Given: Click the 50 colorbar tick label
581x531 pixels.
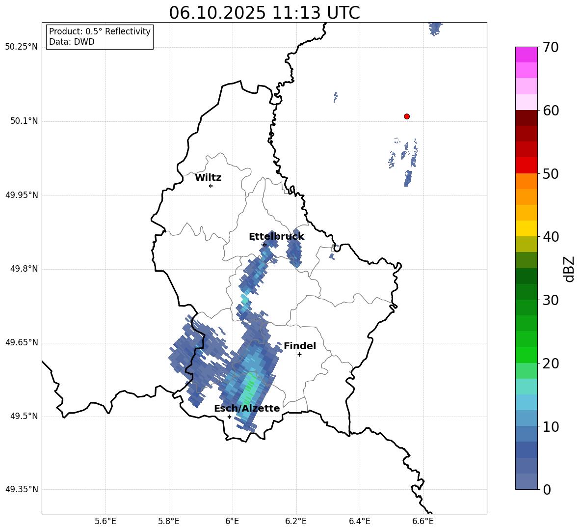Looking at the screenshot, I should (551, 173).
